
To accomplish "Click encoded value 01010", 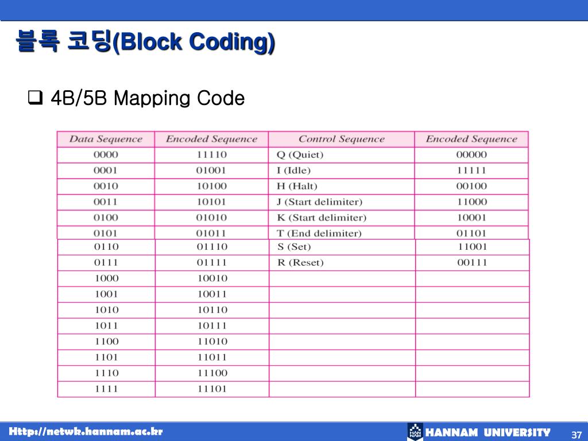I will click(x=211, y=218).
